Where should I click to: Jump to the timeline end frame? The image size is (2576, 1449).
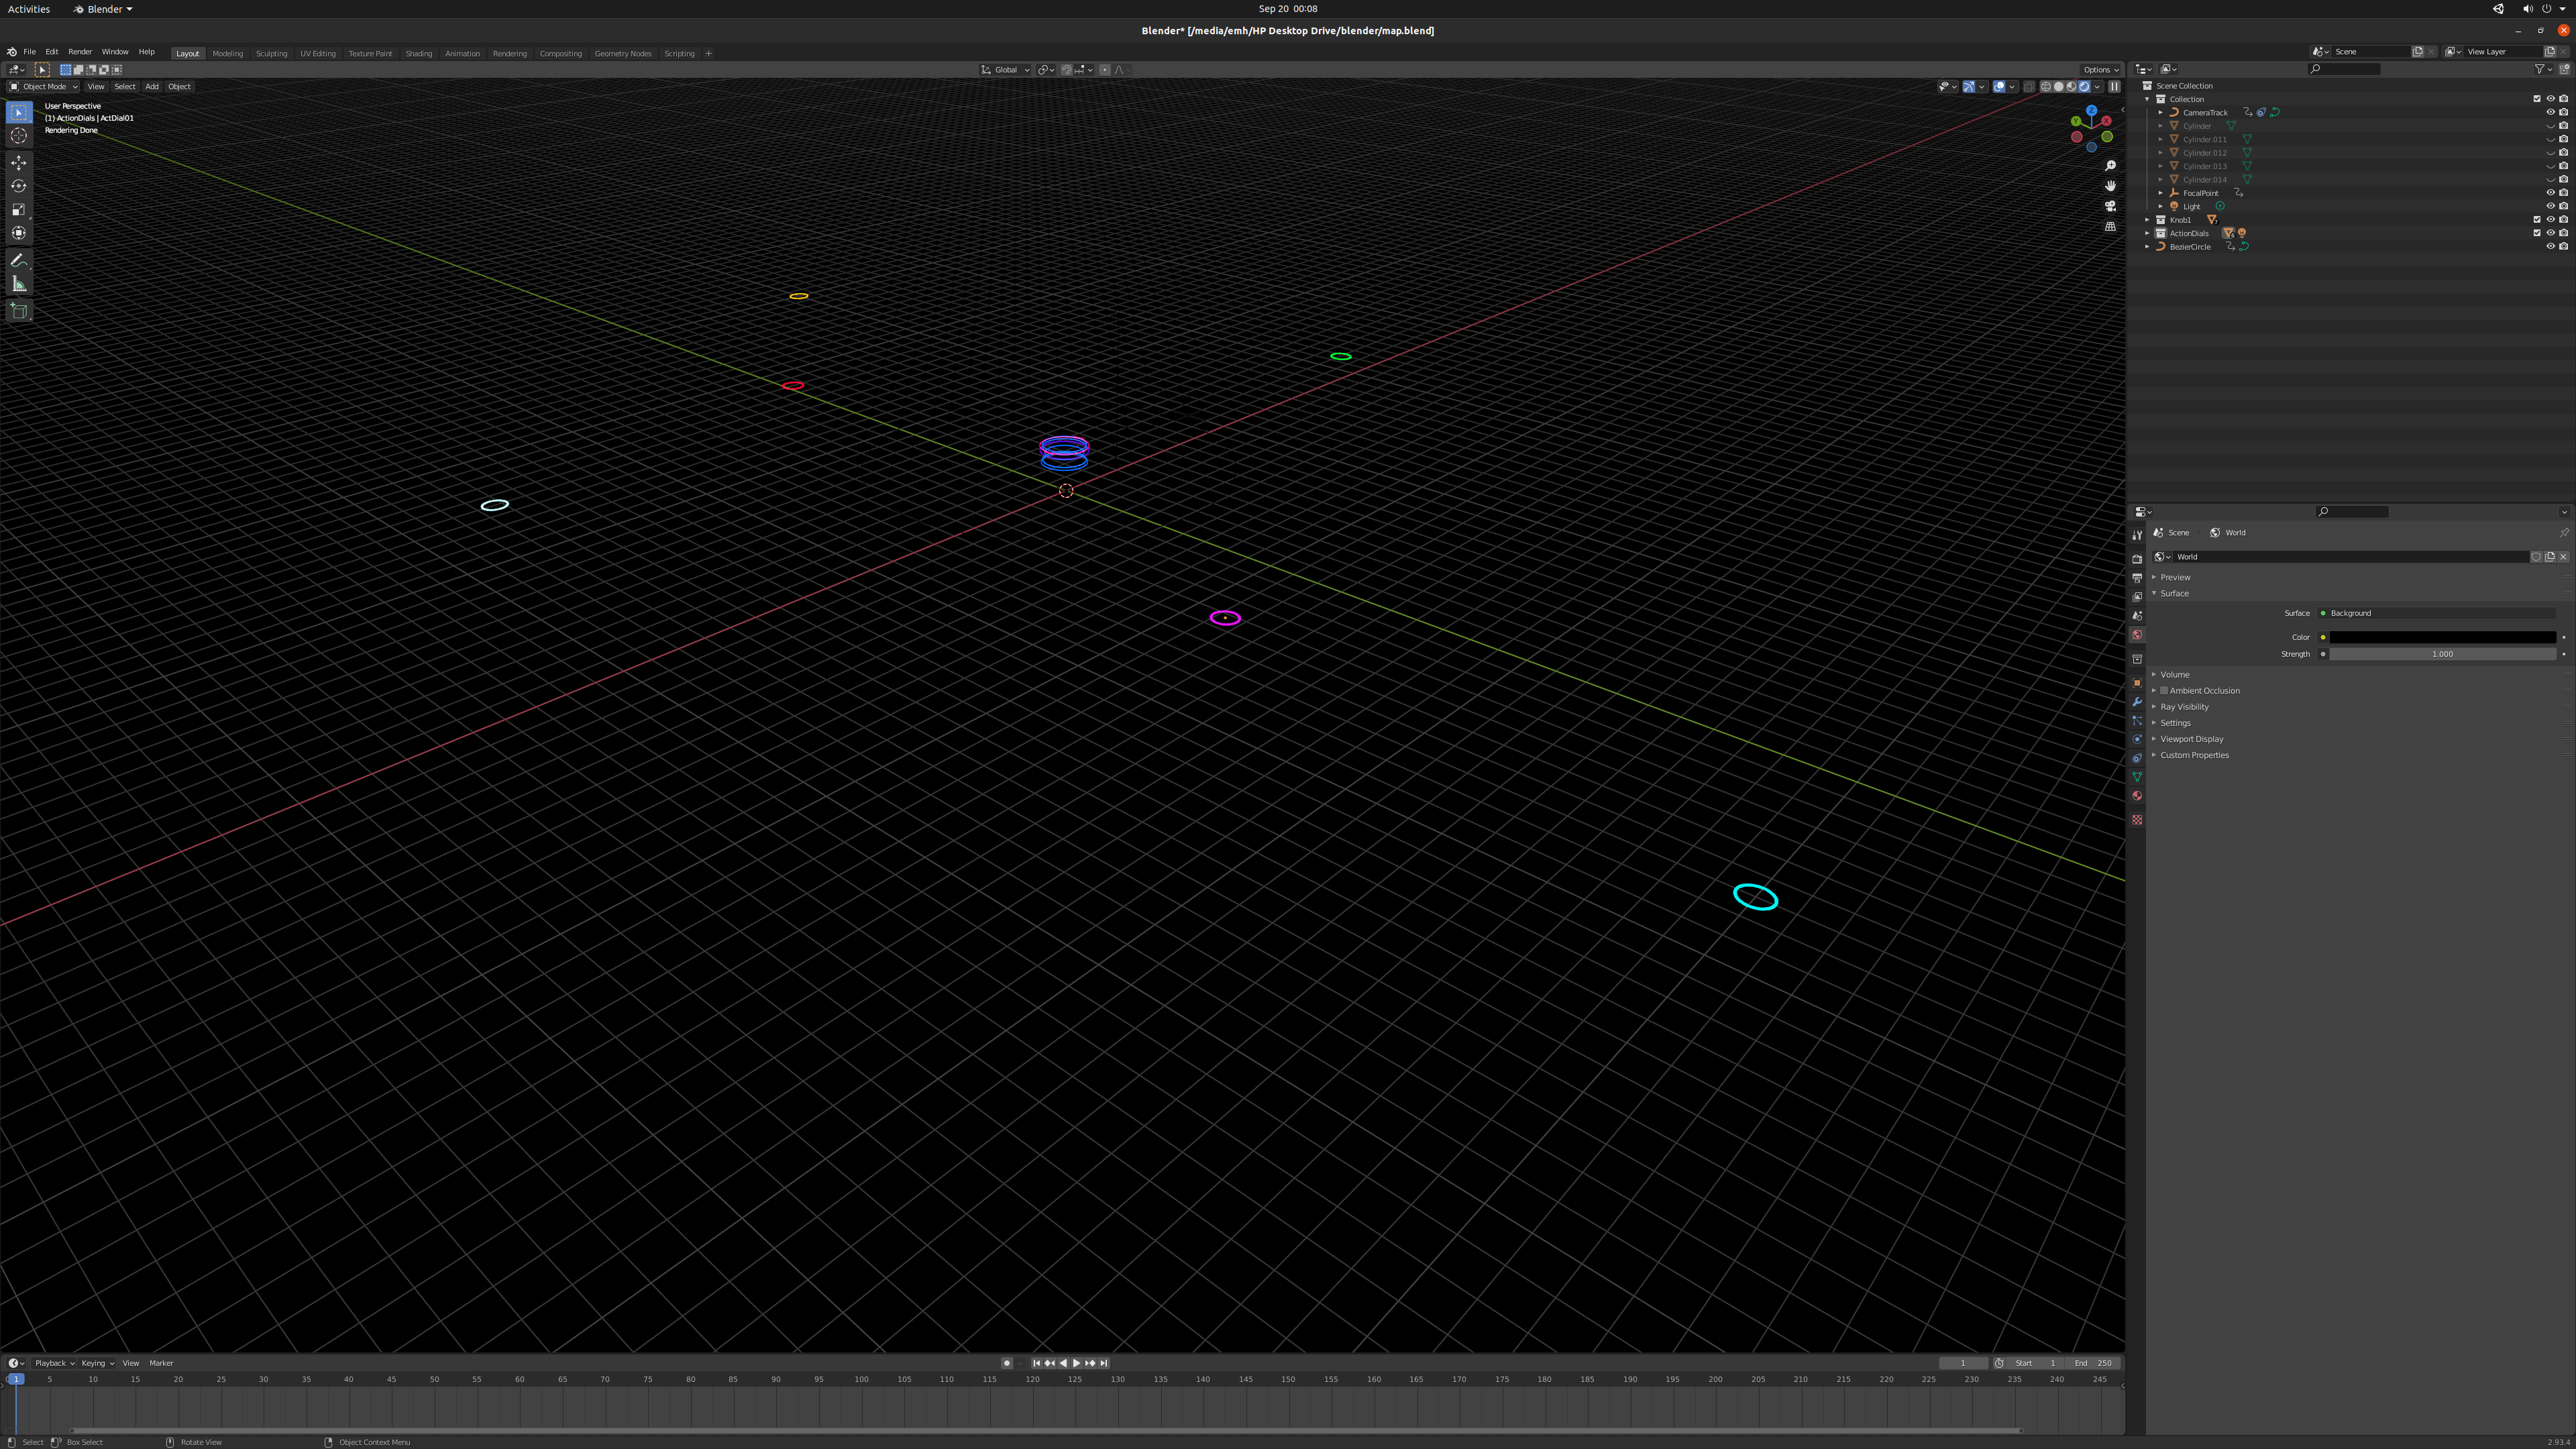click(1104, 1363)
